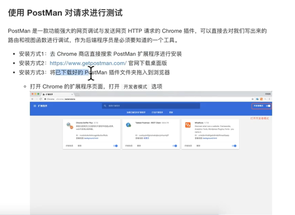
Task: Click the browser back arrow in embedded Chrome
Action: pos(33,99)
